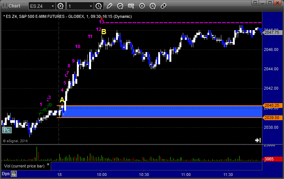Maximize the Chart window
This screenshot has height=179, width=284.
[x=270, y=3]
